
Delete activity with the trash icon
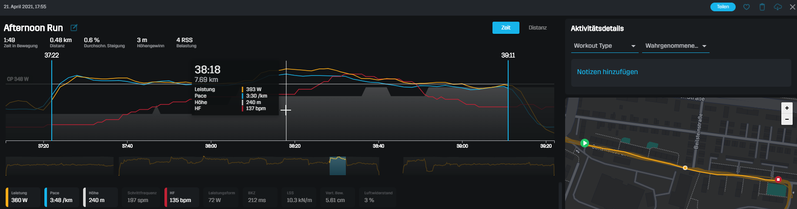pos(762,7)
